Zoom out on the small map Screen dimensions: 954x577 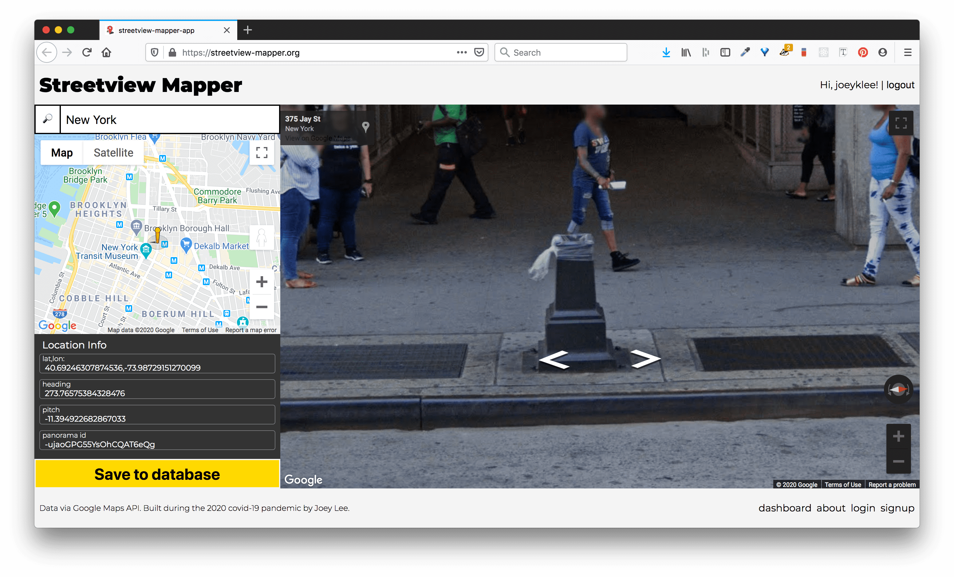pyautogui.click(x=262, y=307)
